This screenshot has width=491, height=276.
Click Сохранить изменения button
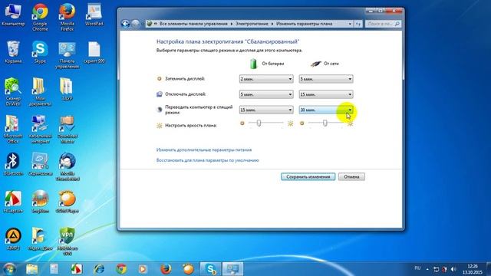[x=308, y=177]
